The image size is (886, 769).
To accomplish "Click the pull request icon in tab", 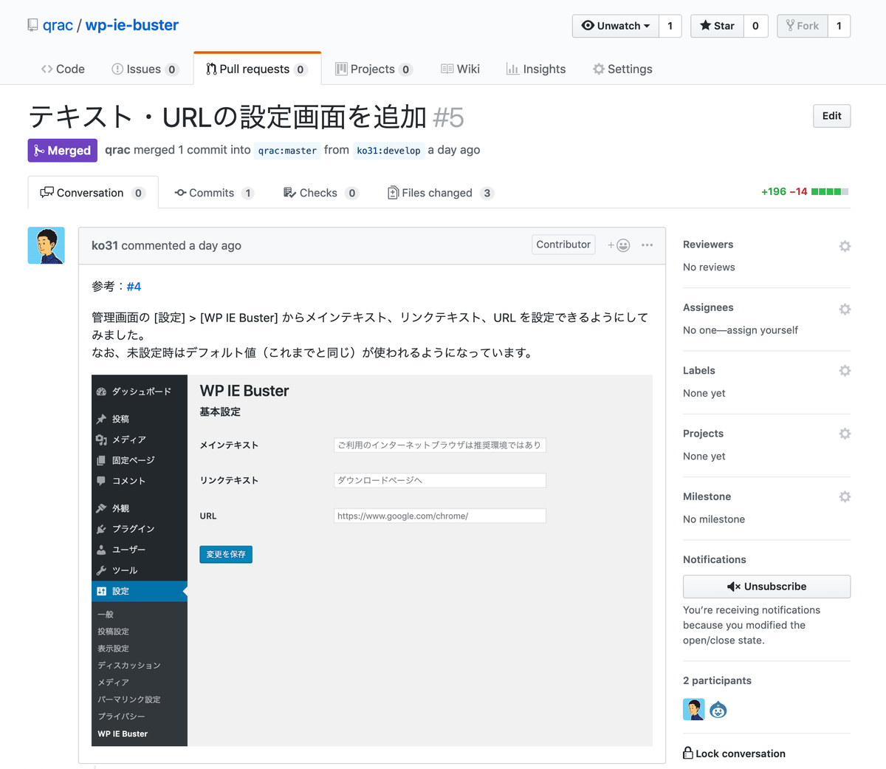I will 211,69.
